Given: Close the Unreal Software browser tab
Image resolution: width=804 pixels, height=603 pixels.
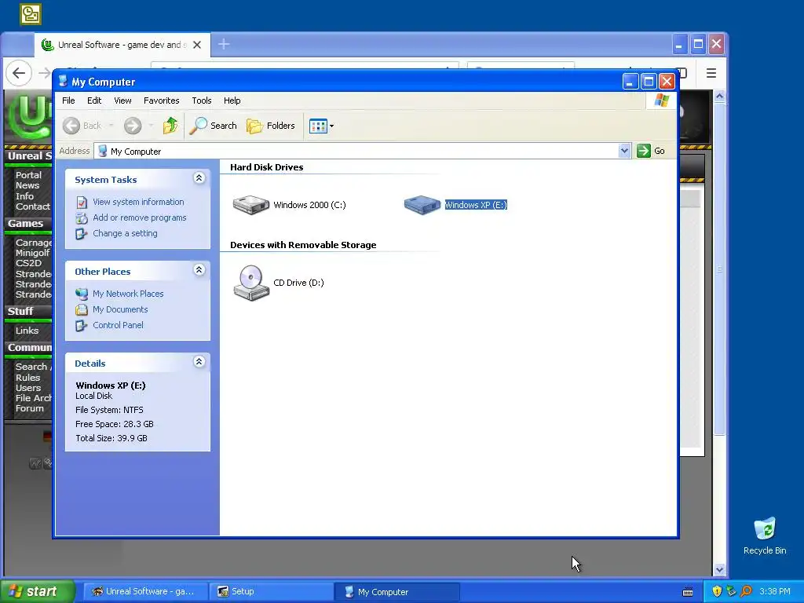Looking at the screenshot, I should 197,45.
